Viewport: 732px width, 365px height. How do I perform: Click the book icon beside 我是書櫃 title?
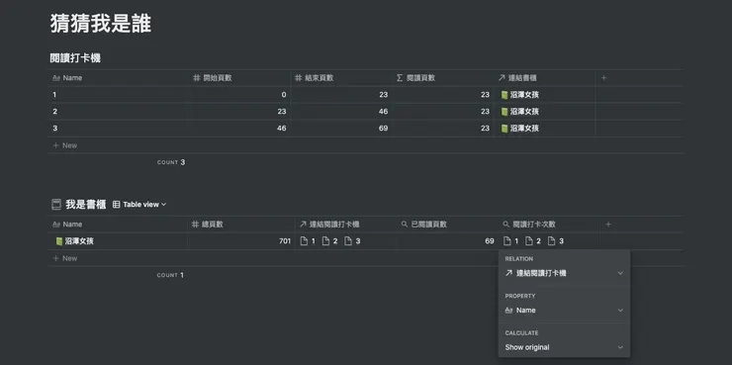tap(56, 205)
